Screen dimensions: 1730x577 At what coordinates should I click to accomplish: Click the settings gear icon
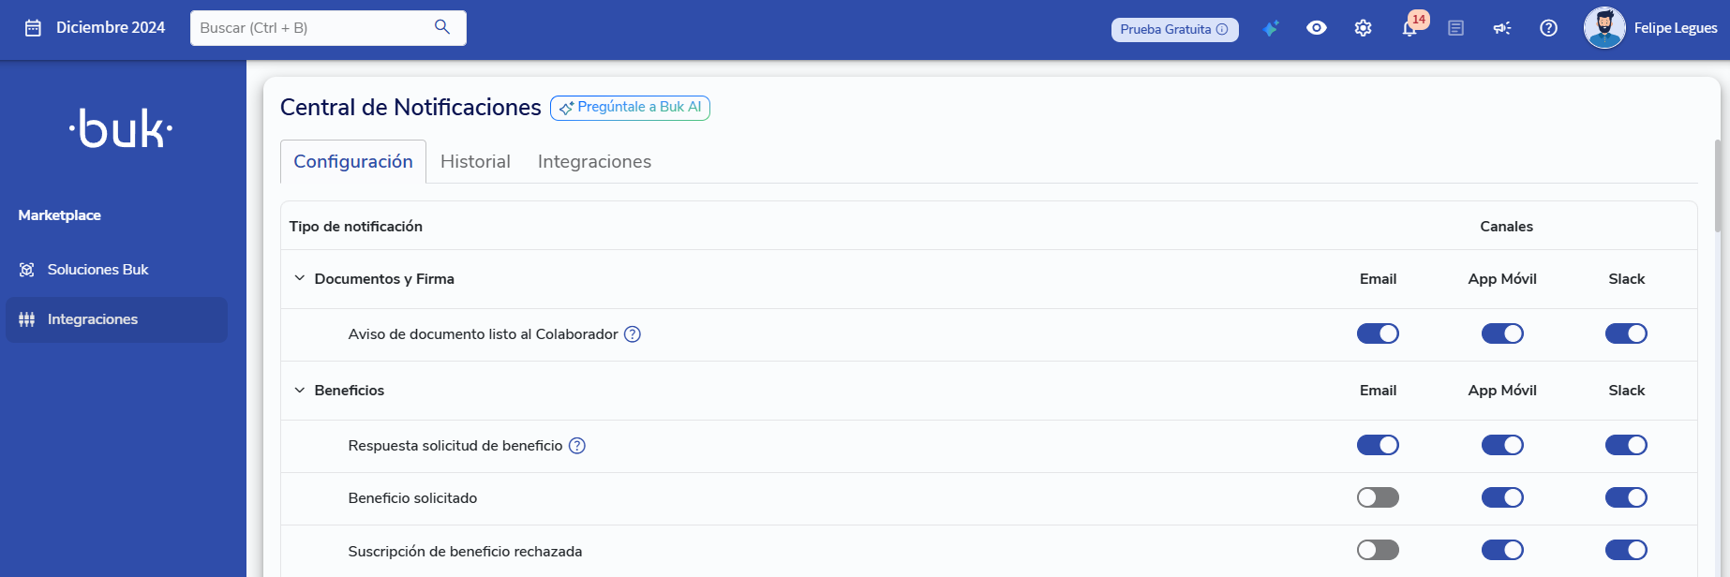pyautogui.click(x=1363, y=28)
